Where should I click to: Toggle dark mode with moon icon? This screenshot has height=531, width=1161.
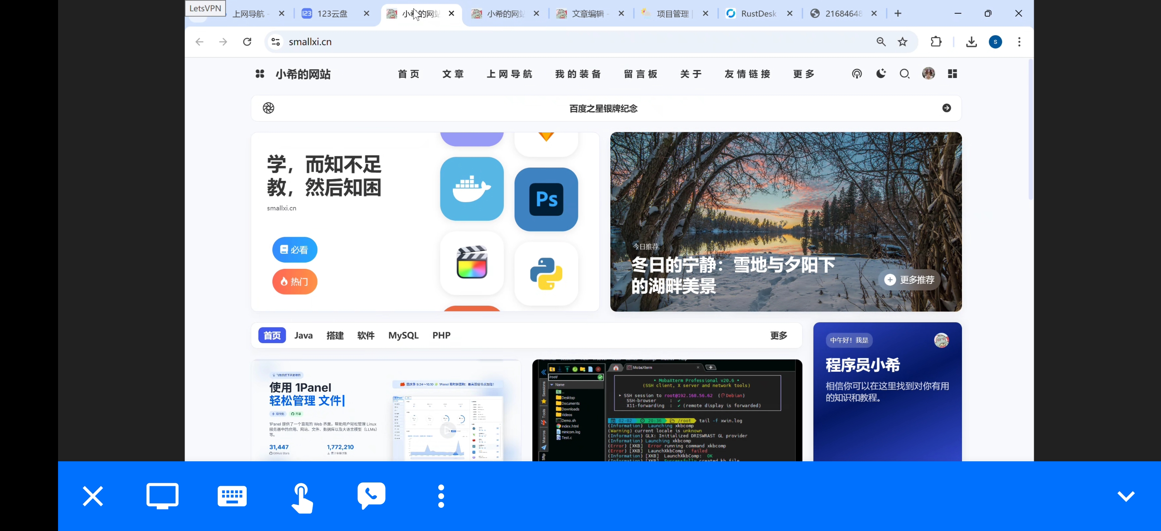click(x=881, y=73)
